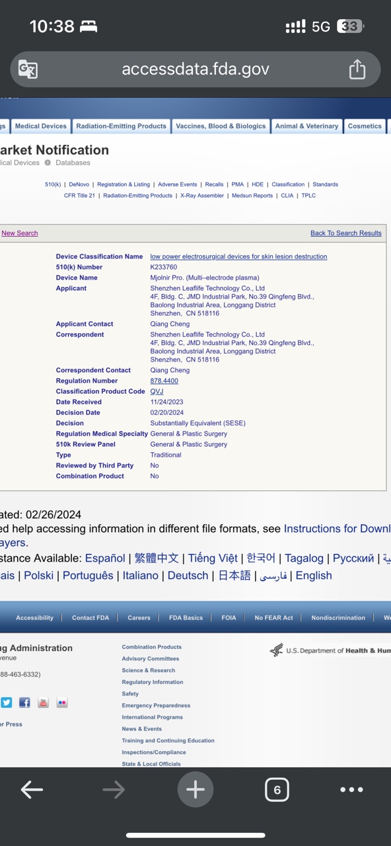The width and height of the screenshot is (391, 846).
Task: Open the tab switcher showing 6
Action: point(277,789)
